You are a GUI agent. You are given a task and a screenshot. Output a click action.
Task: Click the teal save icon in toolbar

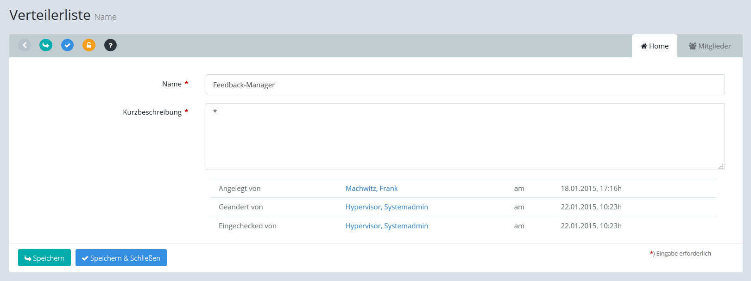click(46, 45)
